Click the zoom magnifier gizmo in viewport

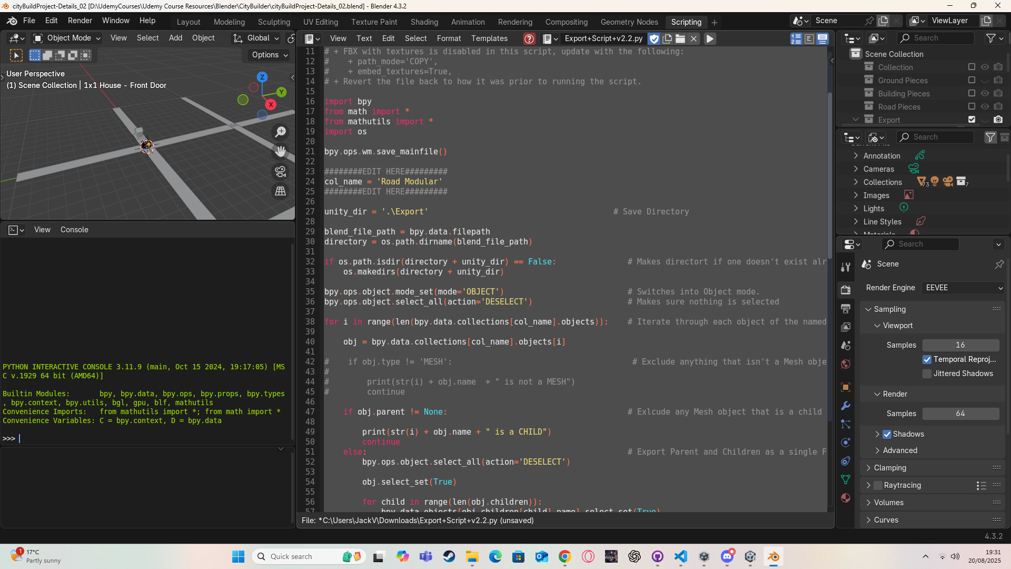click(x=281, y=132)
